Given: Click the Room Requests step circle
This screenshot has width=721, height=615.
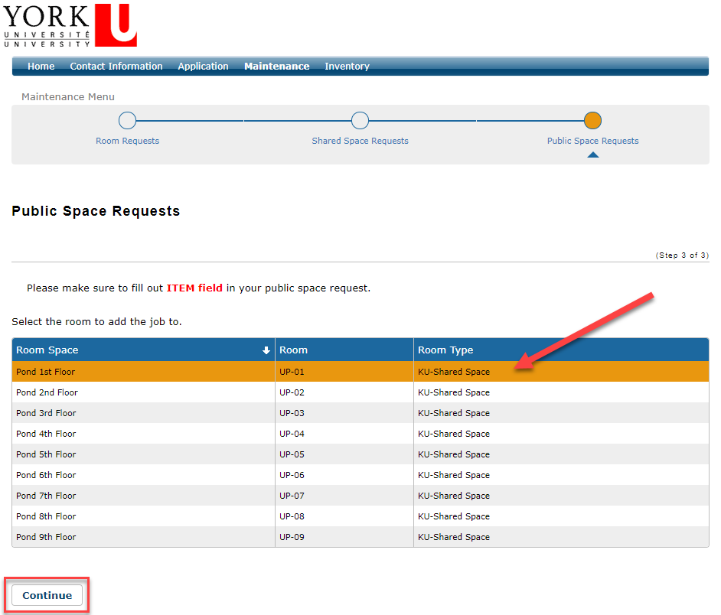Looking at the screenshot, I should (127, 120).
